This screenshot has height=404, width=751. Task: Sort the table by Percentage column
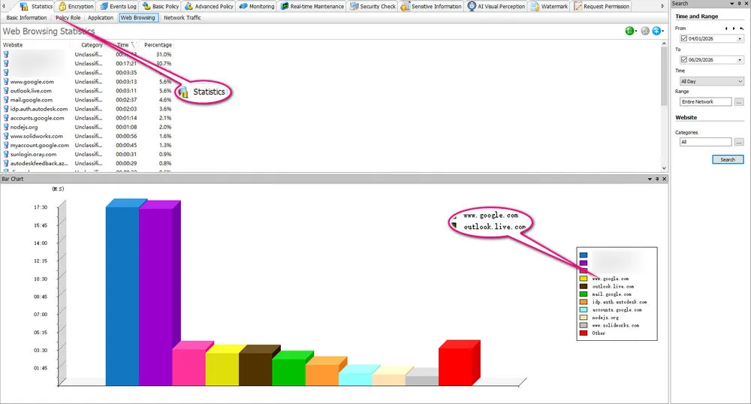tap(158, 45)
